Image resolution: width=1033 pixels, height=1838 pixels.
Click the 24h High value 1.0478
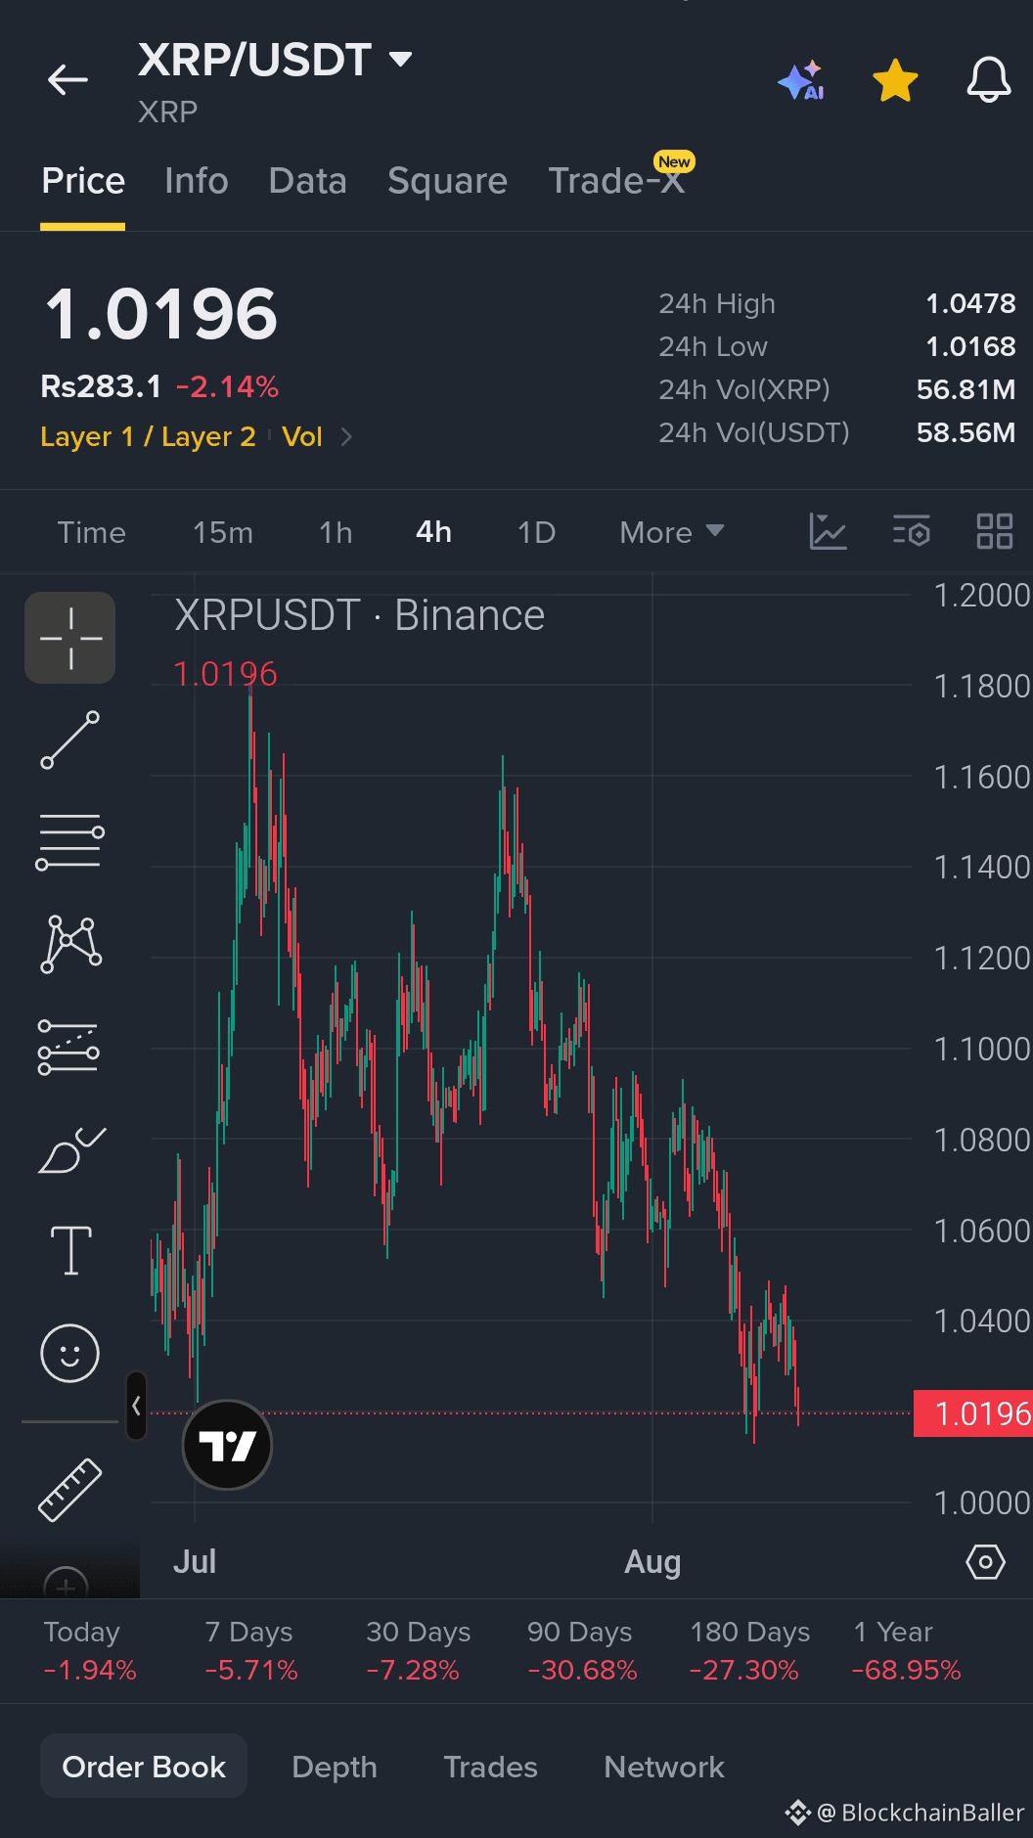pos(970,303)
